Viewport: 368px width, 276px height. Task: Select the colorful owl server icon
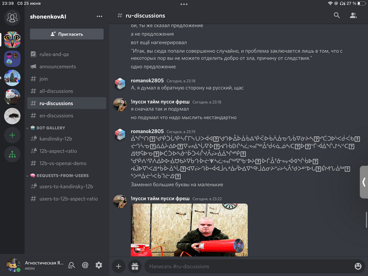tap(12, 39)
